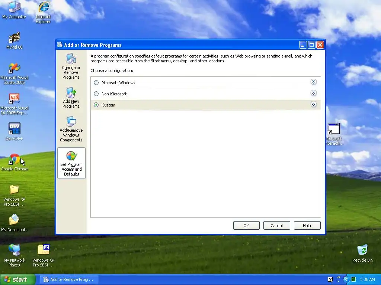Screen dimensions: 381x285
Task: Select Microsoft Visual Studio 2005 shortcut
Action: pyautogui.click(x=15, y=74)
